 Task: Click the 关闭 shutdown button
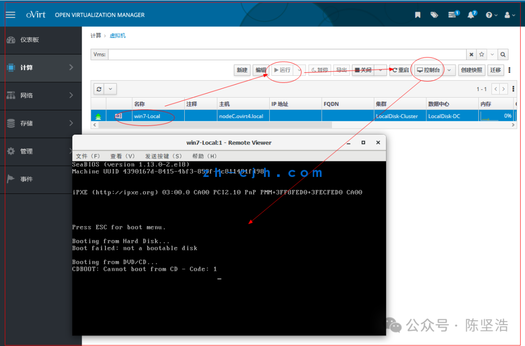click(363, 70)
